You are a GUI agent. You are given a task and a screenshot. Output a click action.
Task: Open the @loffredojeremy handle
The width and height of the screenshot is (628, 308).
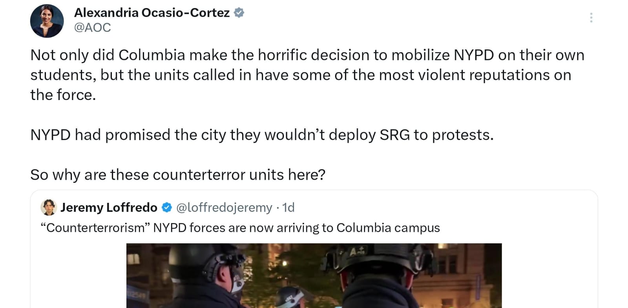pyautogui.click(x=224, y=207)
